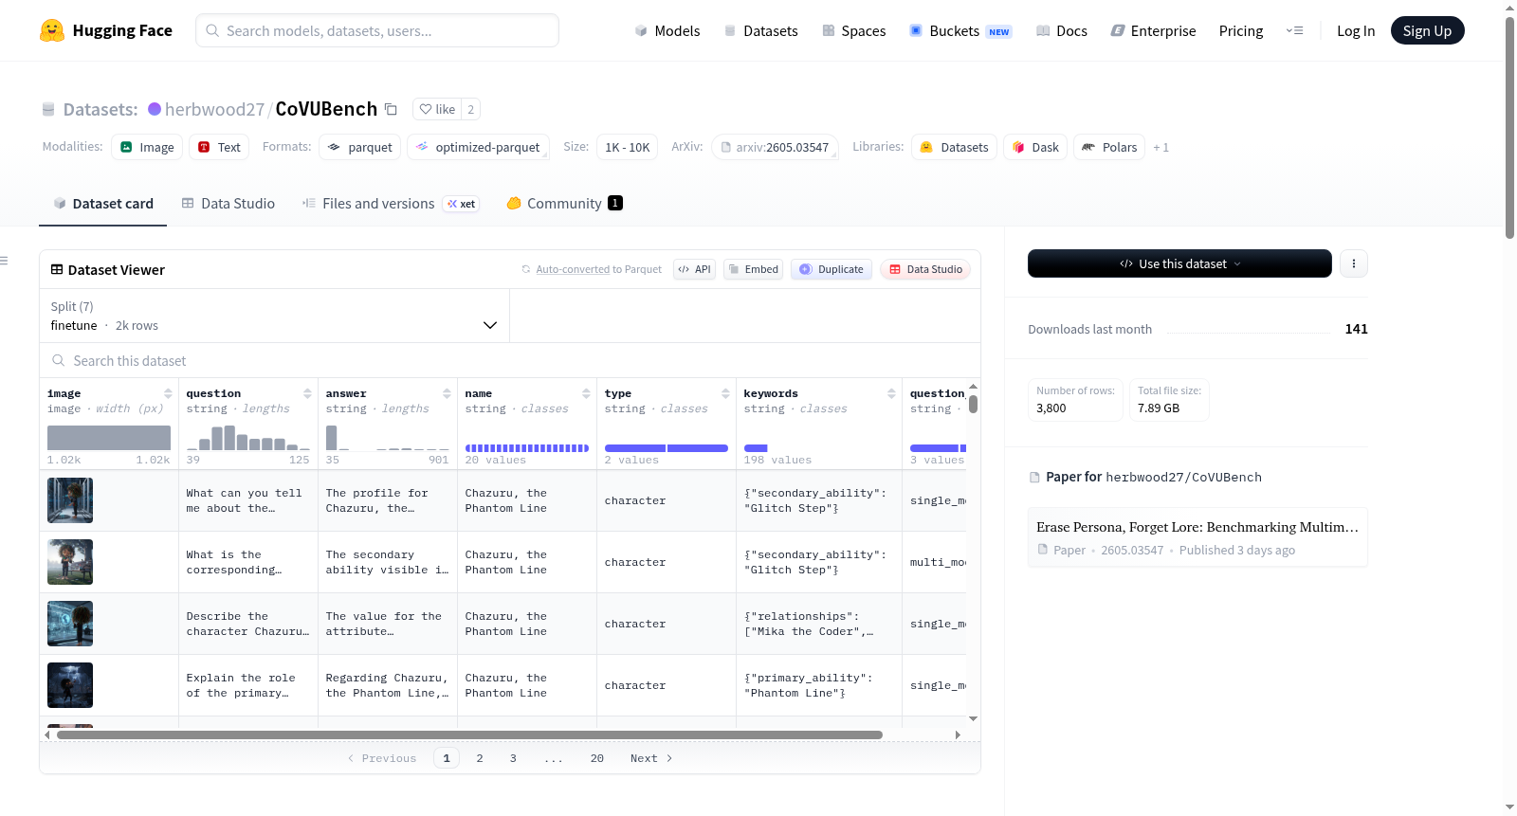
Task: Open the Polars library tag
Action: coord(1109,147)
